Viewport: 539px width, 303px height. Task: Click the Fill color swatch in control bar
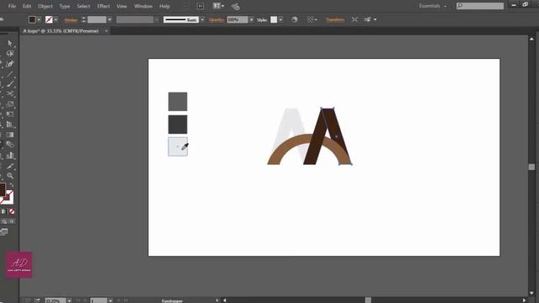32,19
